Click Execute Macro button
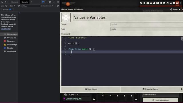 coord(150,89)
